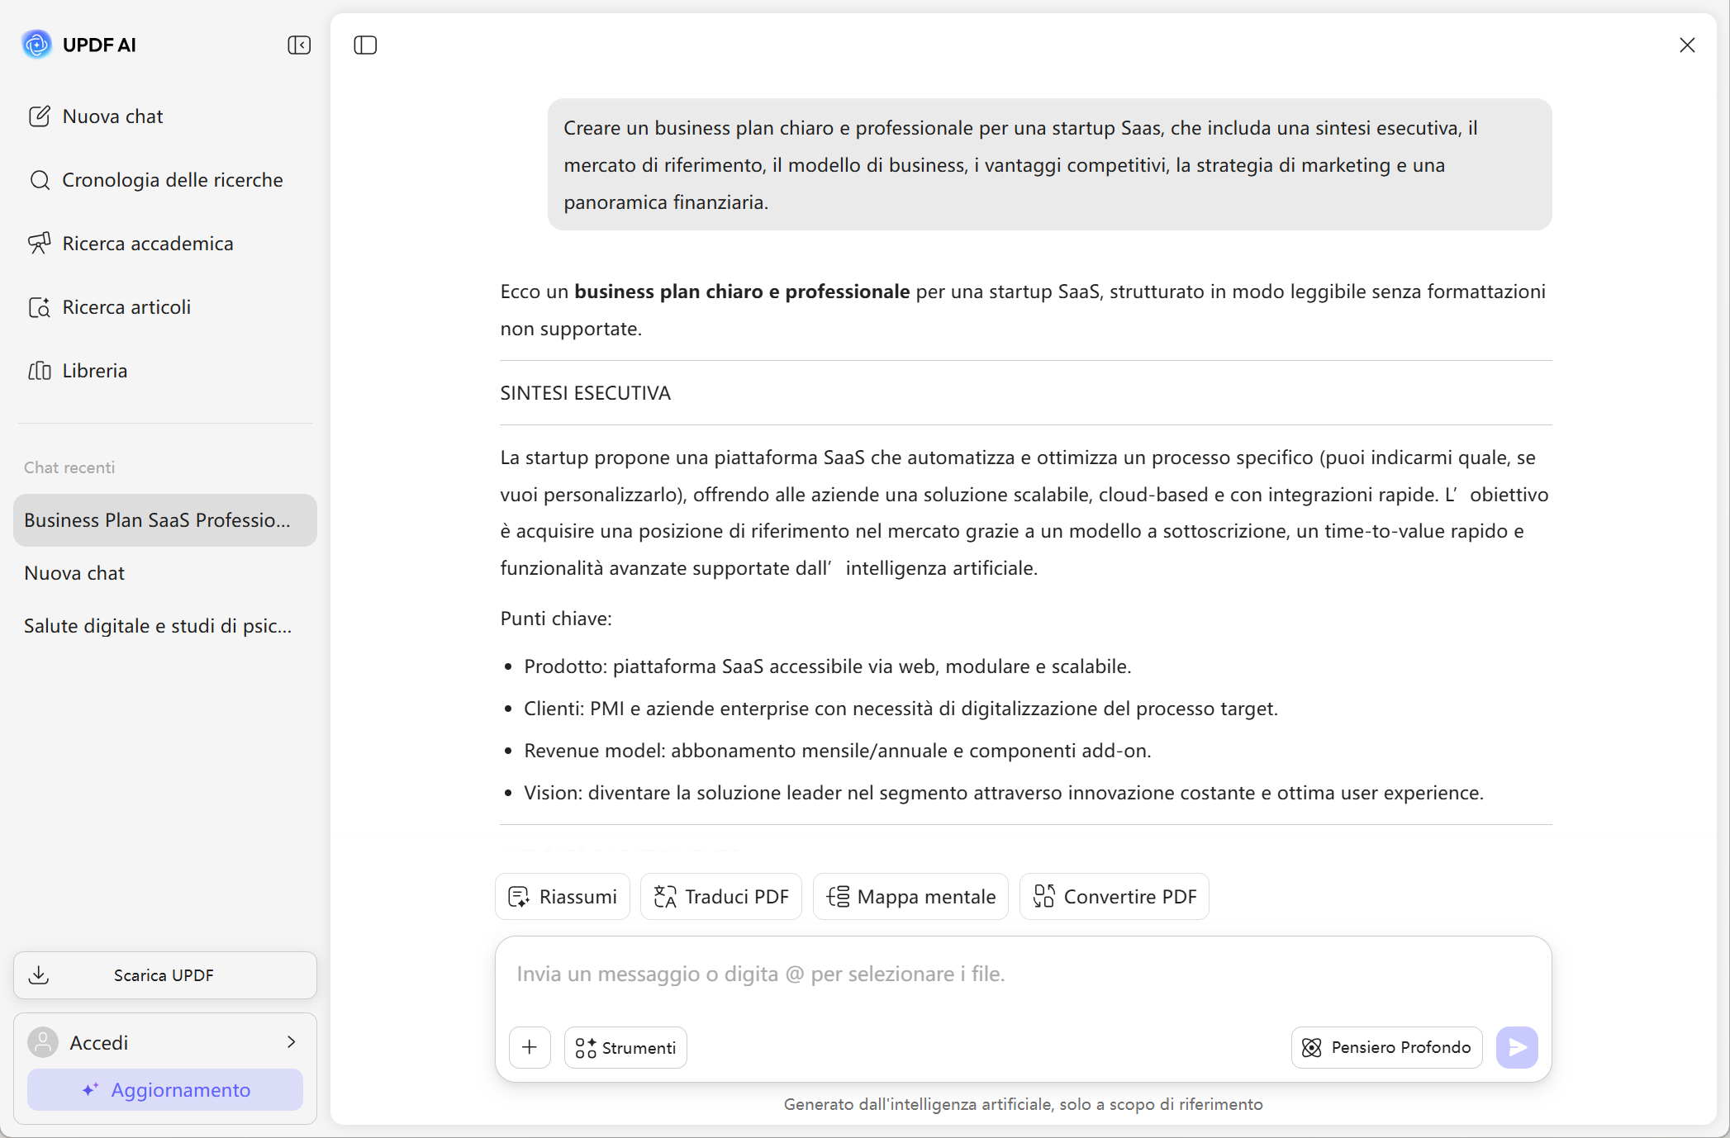Toggle the side panel icon in chat header
This screenshot has width=1730, height=1138.
coord(365,45)
